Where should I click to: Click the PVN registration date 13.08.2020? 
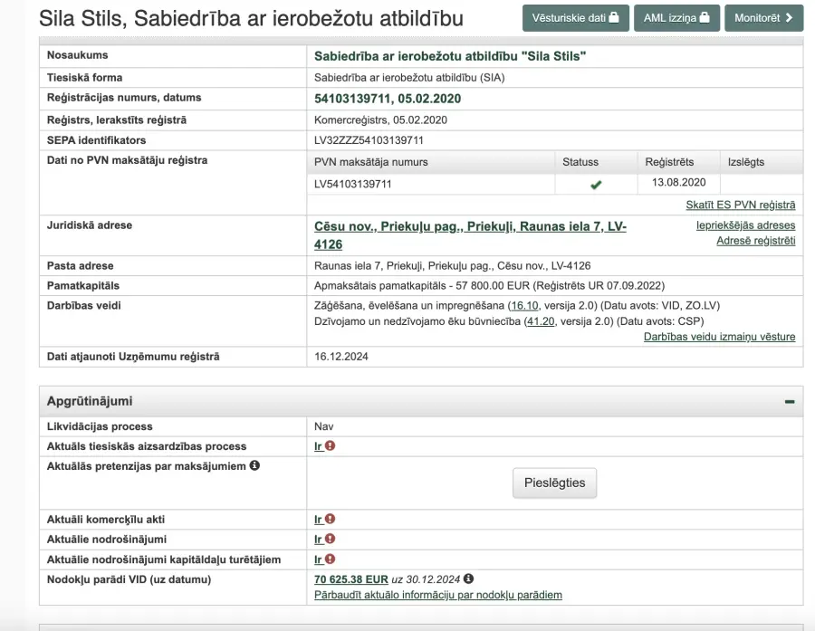click(x=678, y=183)
